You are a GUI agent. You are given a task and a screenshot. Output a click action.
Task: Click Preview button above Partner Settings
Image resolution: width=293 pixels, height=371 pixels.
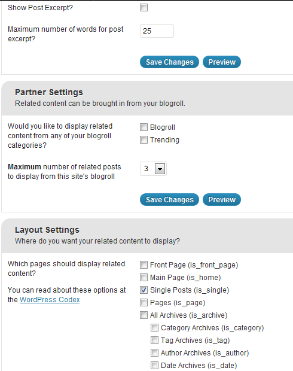[x=222, y=62]
